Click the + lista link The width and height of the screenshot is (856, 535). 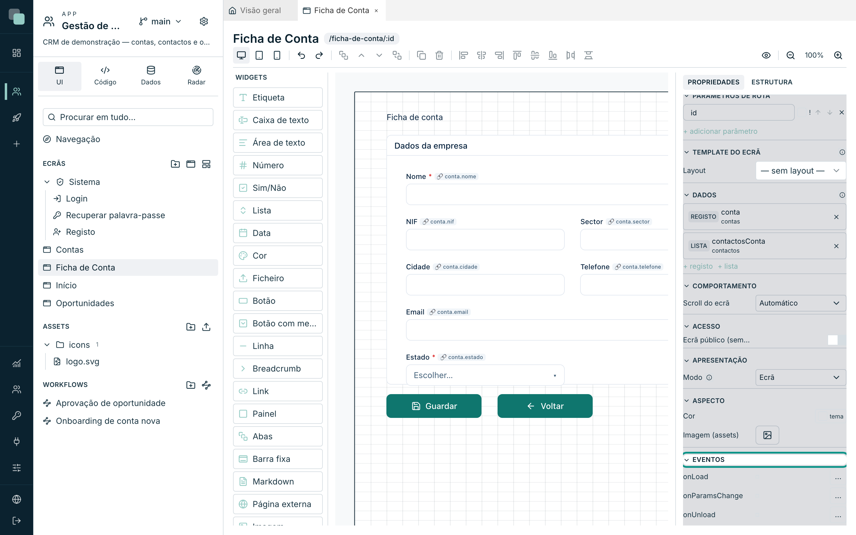click(x=728, y=266)
